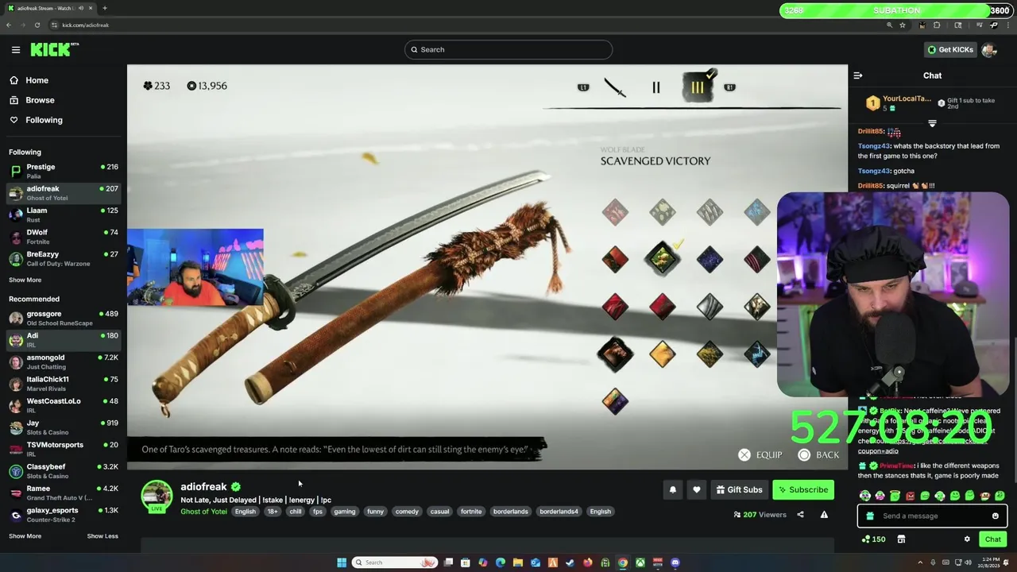The width and height of the screenshot is (1017, 572).
Task: Open Classybeef recommended channel
Action: coord(64,471)
